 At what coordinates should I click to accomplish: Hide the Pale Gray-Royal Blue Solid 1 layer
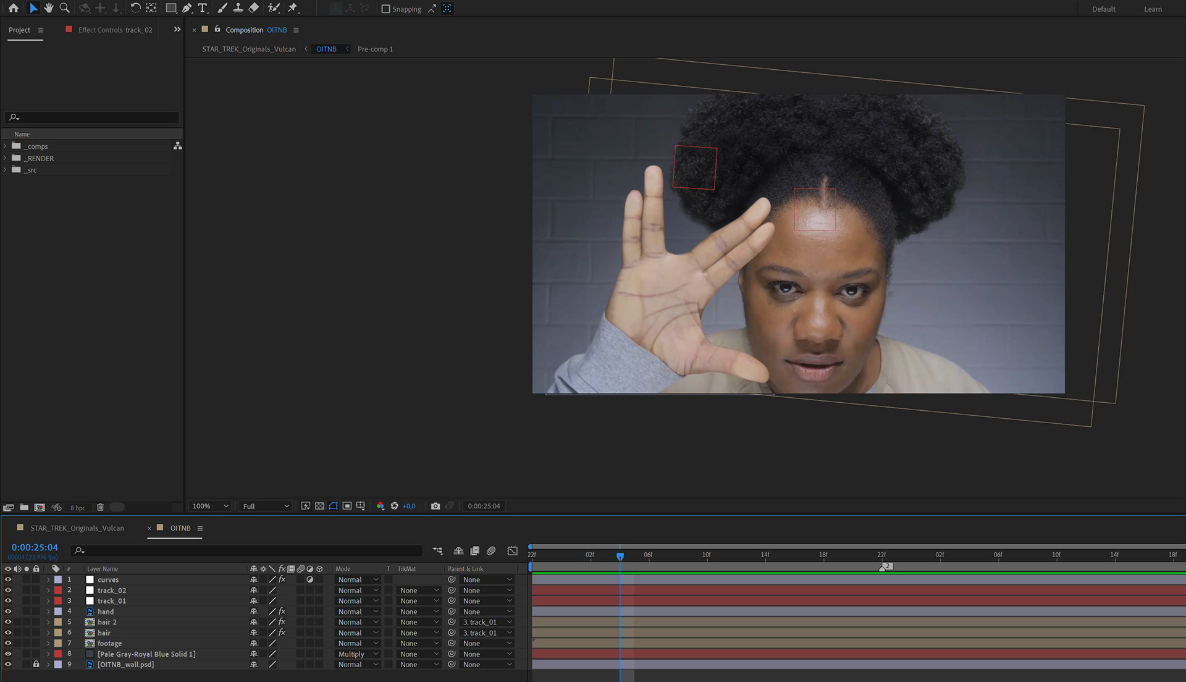[8, 654]
